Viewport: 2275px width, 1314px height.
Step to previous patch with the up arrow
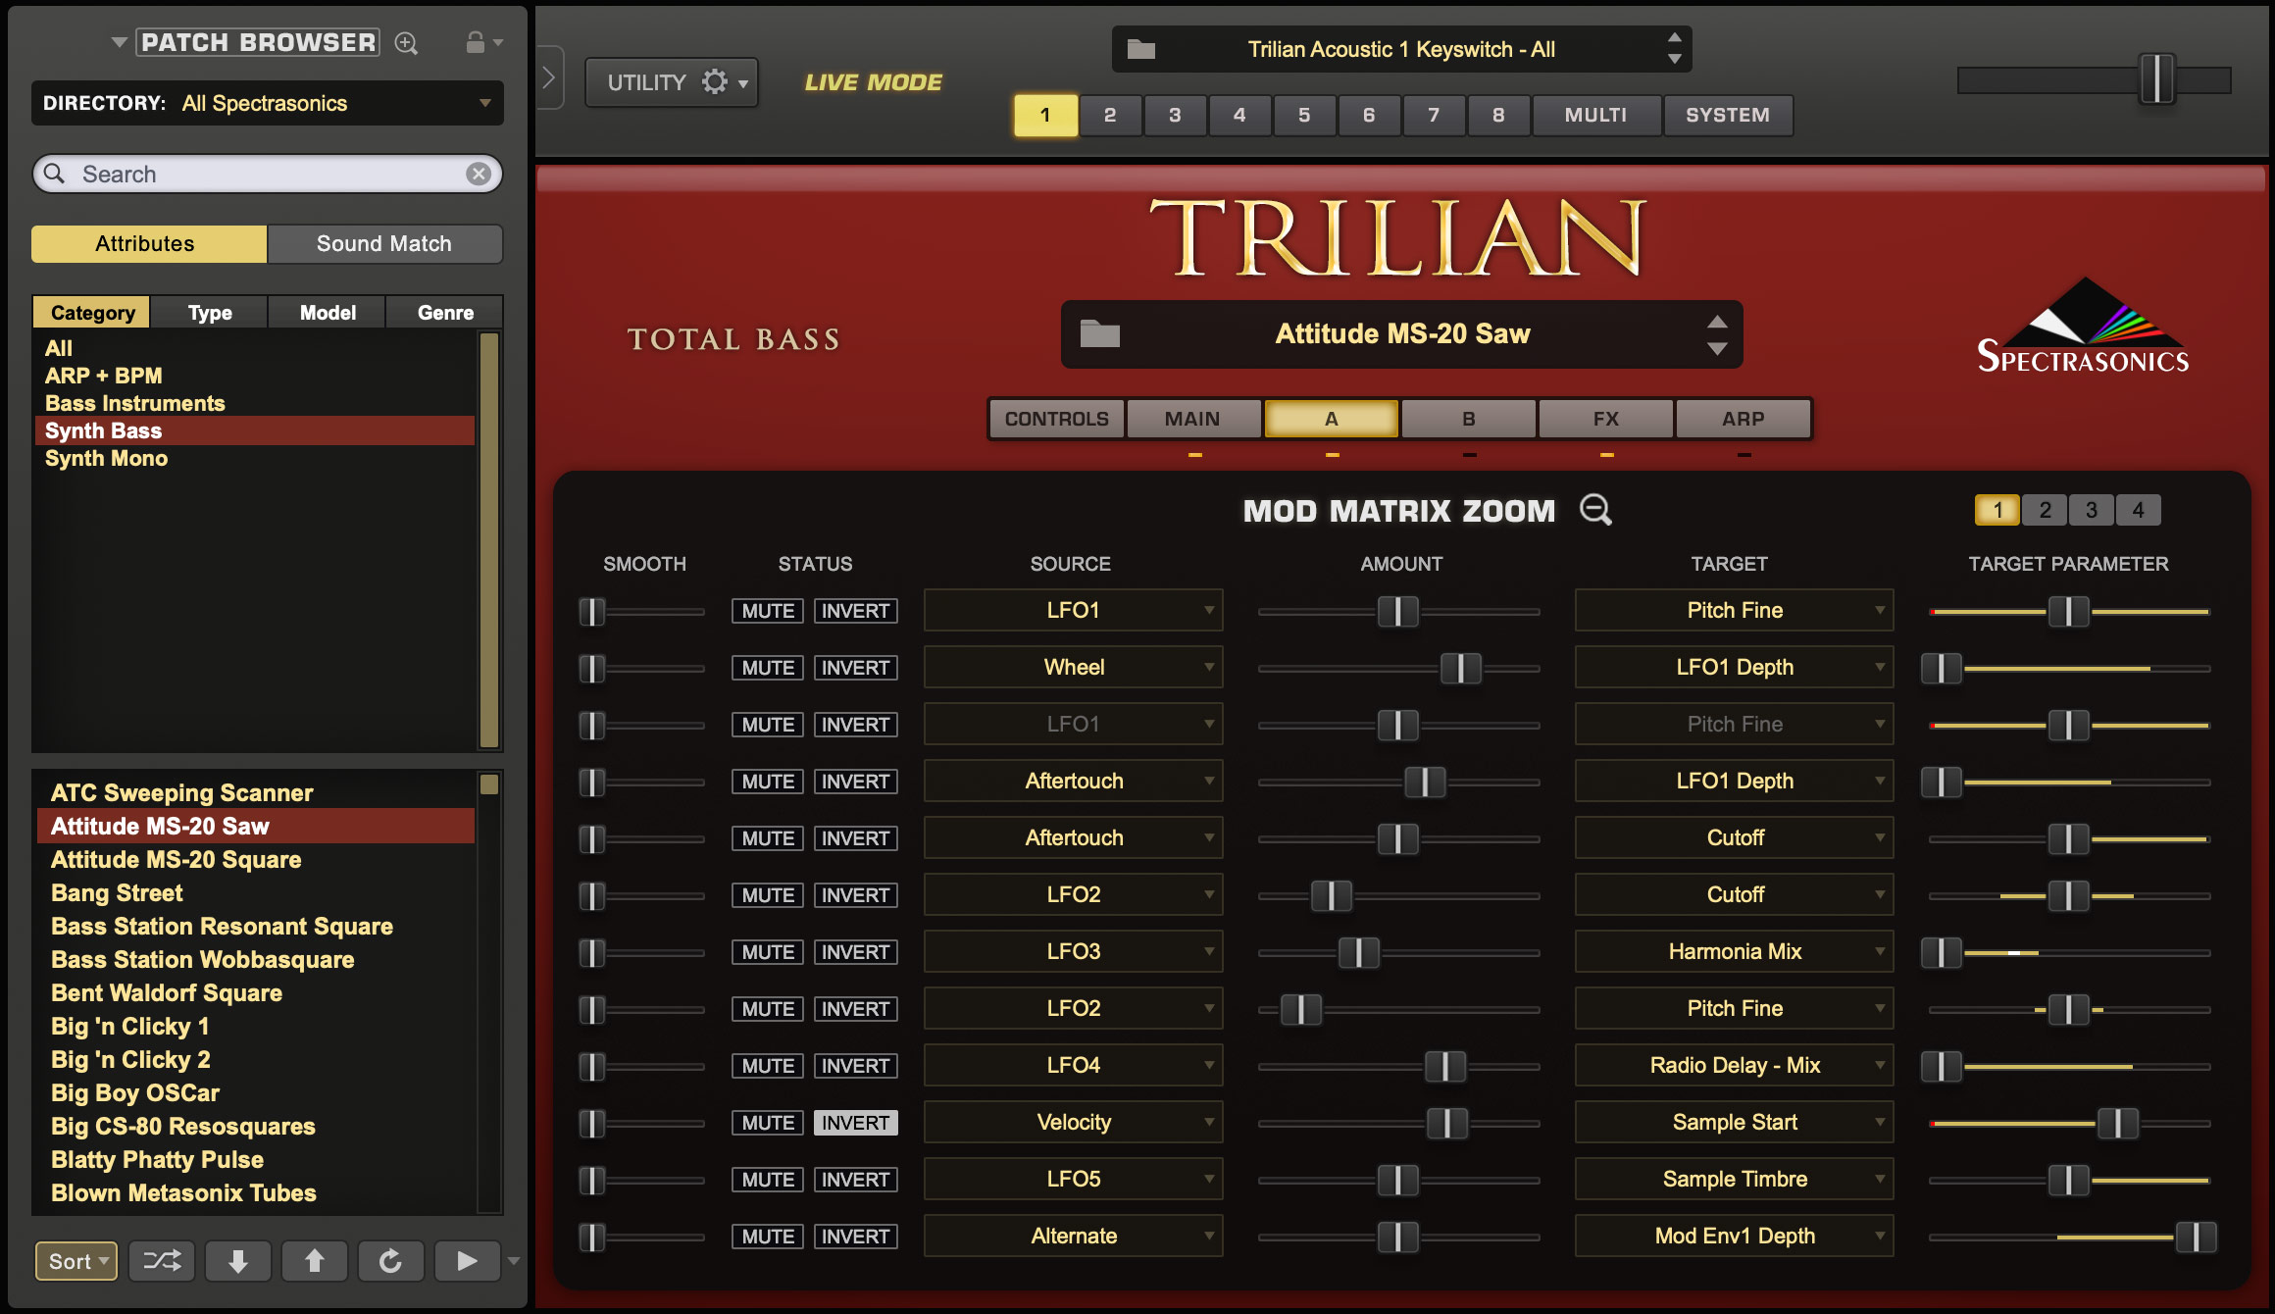tap(315, 1260)
